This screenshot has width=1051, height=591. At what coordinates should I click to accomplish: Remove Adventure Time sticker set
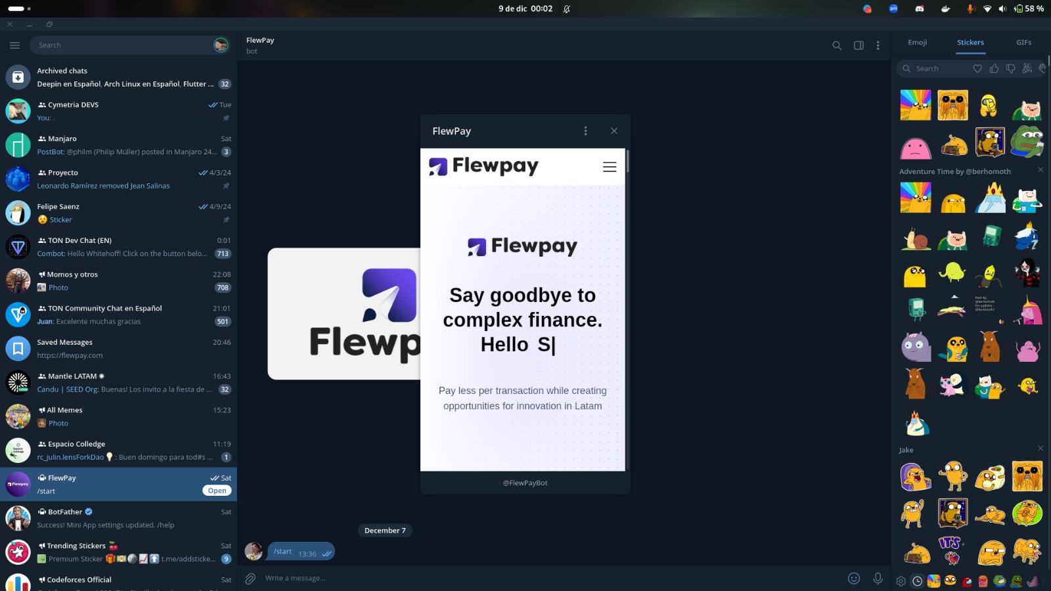1040,170
